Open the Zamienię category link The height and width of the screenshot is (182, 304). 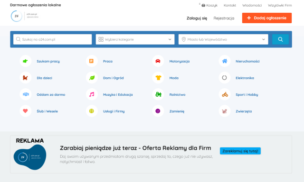177,111
